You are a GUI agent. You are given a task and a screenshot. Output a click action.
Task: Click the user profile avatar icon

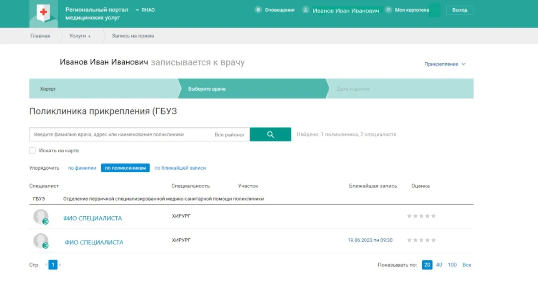[x=306, y=10]
